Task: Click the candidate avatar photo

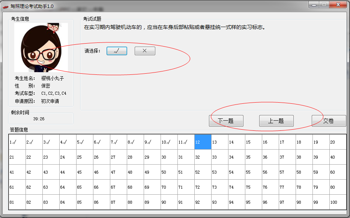Action: click(41, 47)
